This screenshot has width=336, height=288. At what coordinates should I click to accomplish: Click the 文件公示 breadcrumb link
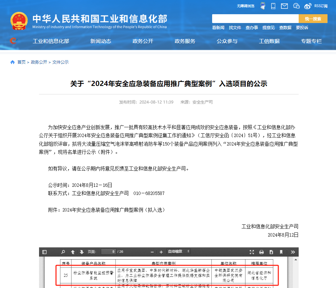[x=60, y=62]
